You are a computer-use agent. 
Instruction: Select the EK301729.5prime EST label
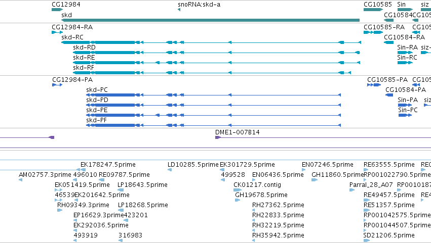tap(247, 165)
